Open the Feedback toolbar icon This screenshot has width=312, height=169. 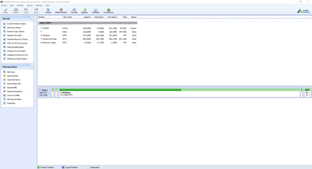[95, 11]
